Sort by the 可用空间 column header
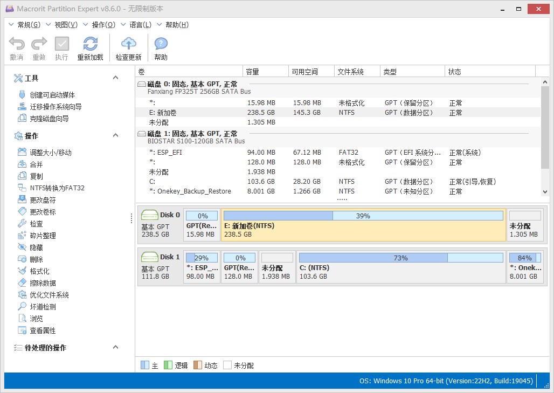554x393 pixels. (311, 71)
